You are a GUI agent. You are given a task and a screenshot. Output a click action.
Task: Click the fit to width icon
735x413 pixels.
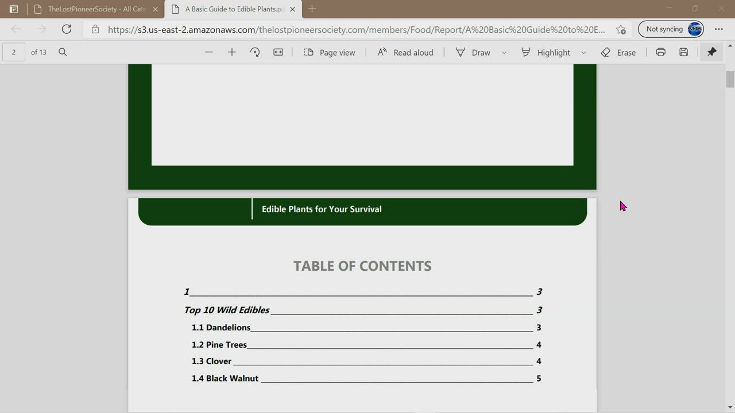pyautogui.click(x=278, y=52)
